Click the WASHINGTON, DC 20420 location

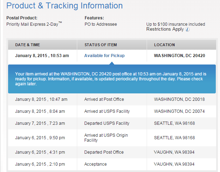(179, 56)
